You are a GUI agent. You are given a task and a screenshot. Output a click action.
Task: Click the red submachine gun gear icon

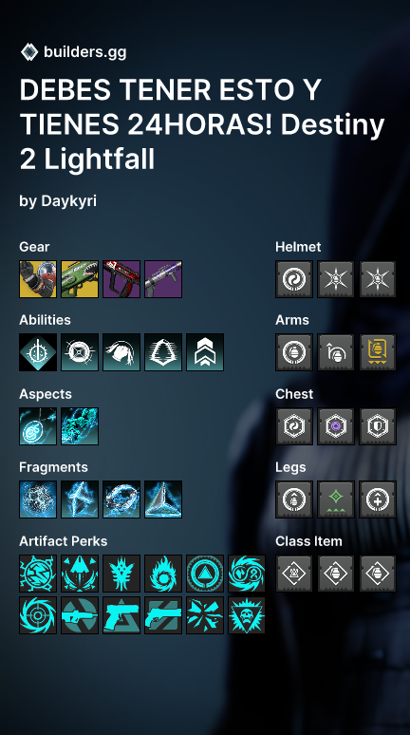121,279
